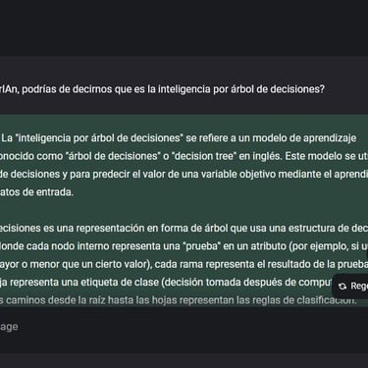Image resolution: width=368 pixels, height=368 pixels.
Task: Click the line ending 'atos de entrada.'
Action: pos(36,192)
